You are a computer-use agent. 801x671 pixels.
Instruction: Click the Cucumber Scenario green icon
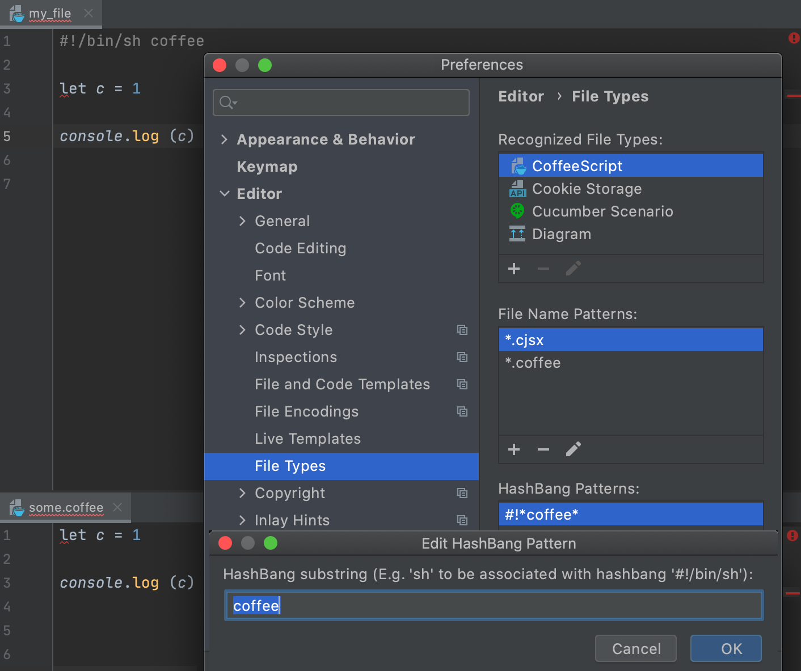(517, 211)
